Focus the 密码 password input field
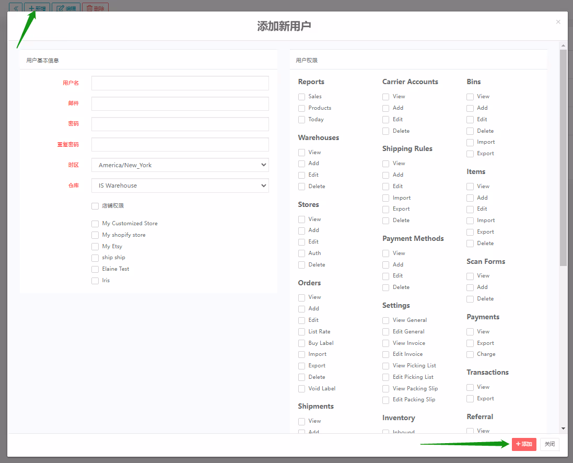The width and height of the screenshot is (573, 463). coord(180,124)
